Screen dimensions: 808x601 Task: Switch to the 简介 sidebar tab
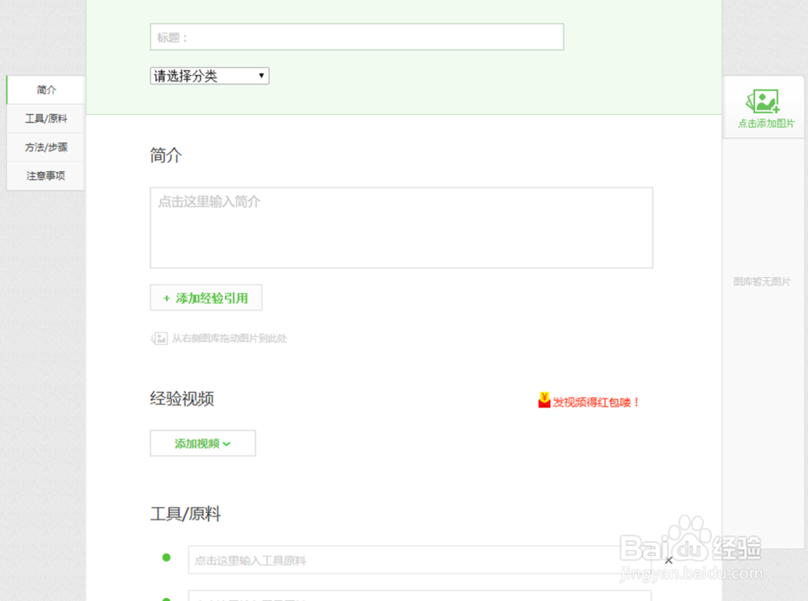click(45, 90)
